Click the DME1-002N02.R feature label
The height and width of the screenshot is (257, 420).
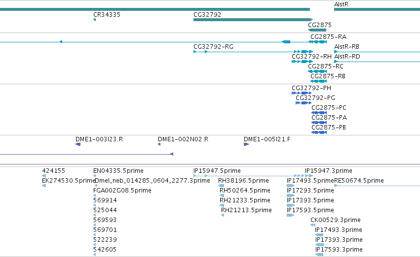click(x=183, y=139)
